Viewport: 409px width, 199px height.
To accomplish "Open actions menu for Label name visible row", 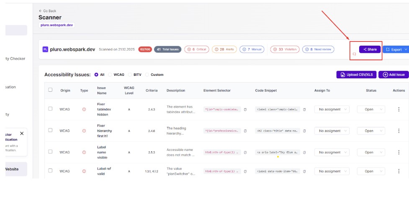I will 399,152.
